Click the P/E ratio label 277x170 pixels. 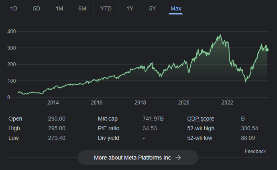tap(108, 128)
